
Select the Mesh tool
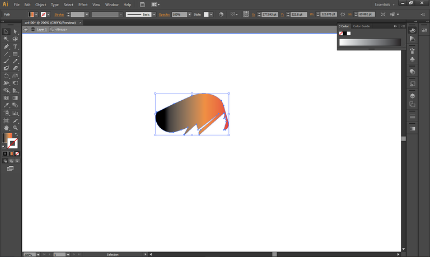pos(6,98)
